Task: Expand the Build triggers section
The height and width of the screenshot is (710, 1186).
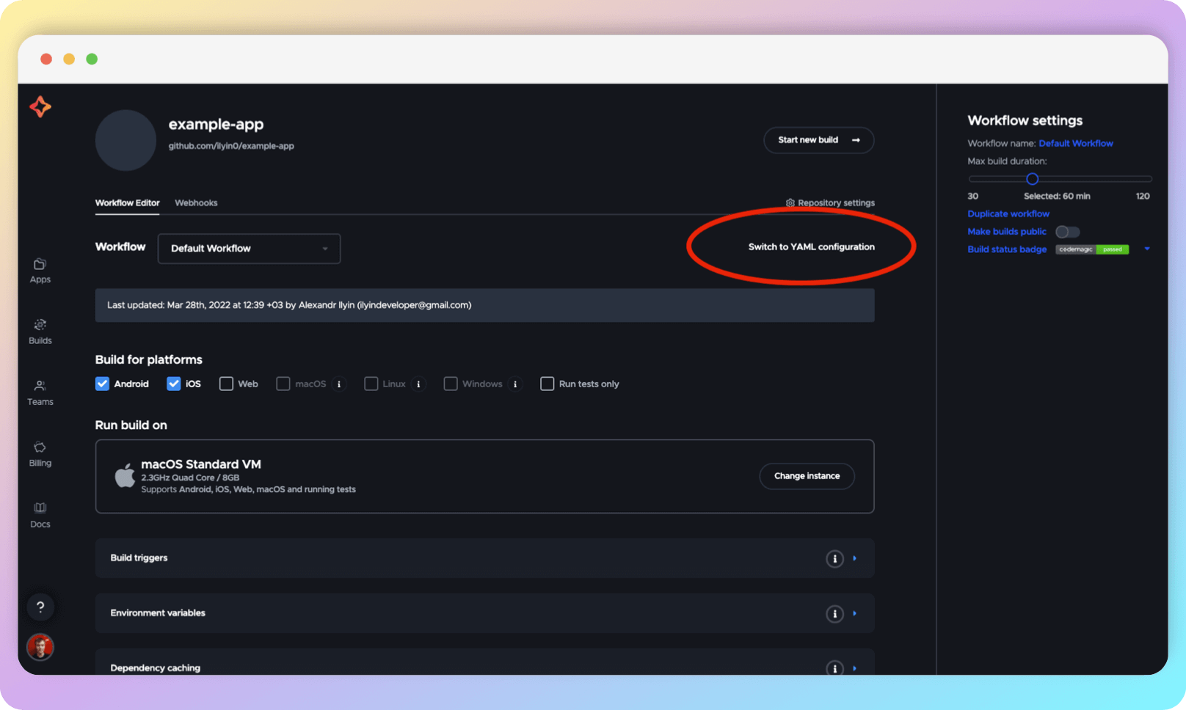Action: 854,558
